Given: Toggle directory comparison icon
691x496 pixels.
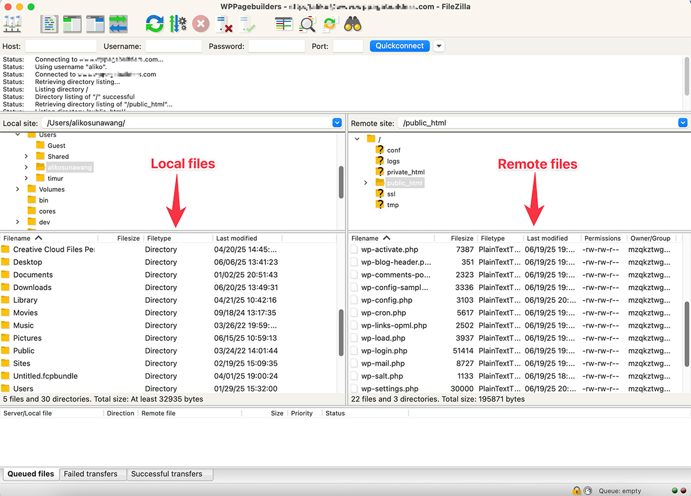Looking at the screenshot, I should tap(307, 24).
